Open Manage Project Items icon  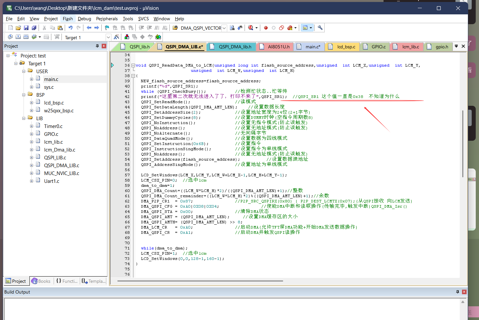click(127, 37)
